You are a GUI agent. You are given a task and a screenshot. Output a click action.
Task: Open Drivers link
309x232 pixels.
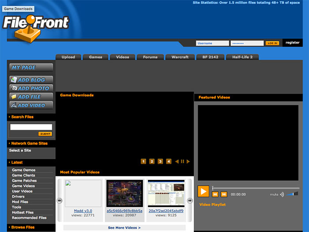18,197
